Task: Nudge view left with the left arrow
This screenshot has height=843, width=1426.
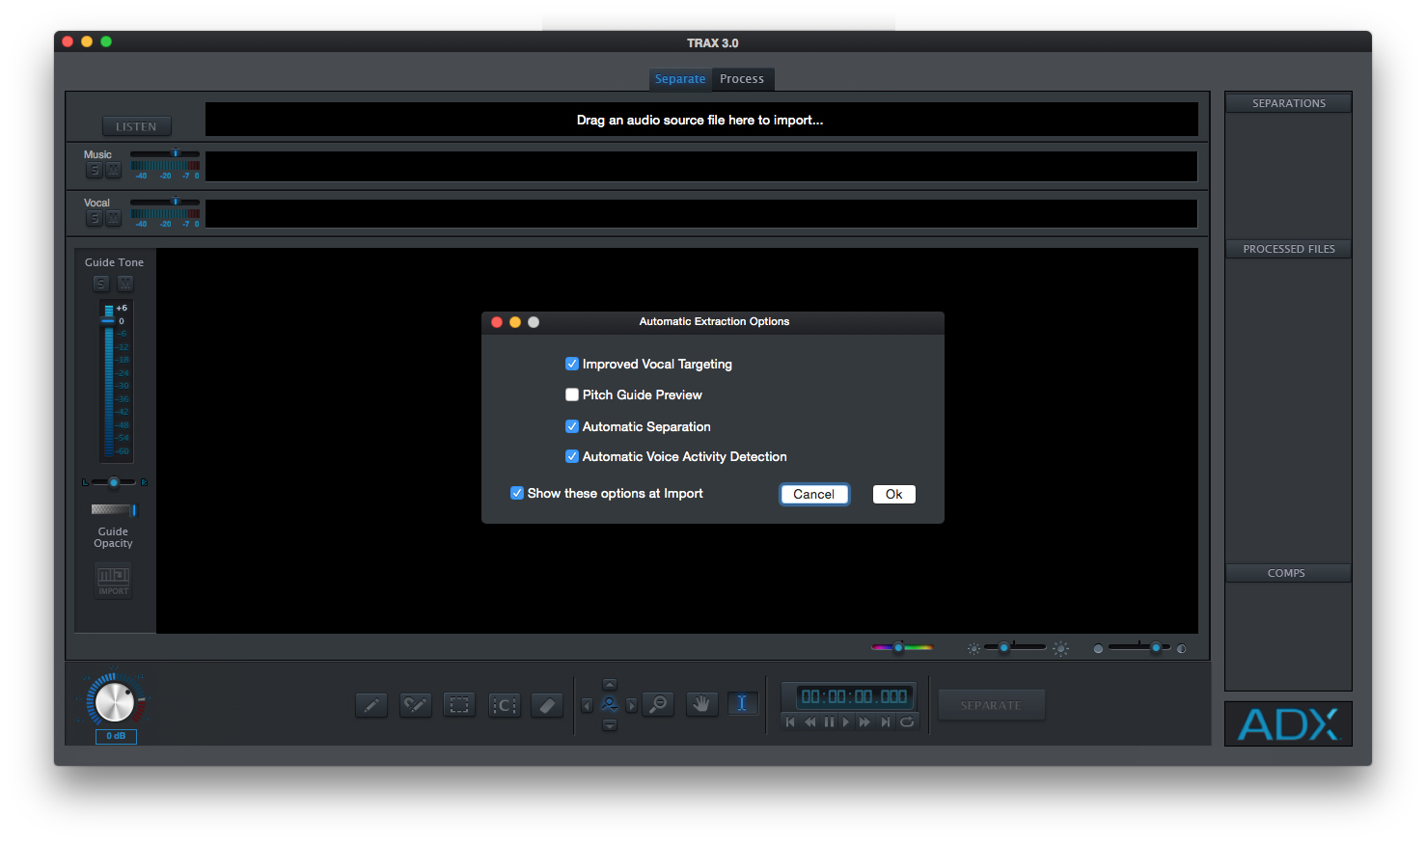Action: click(587, 705)
